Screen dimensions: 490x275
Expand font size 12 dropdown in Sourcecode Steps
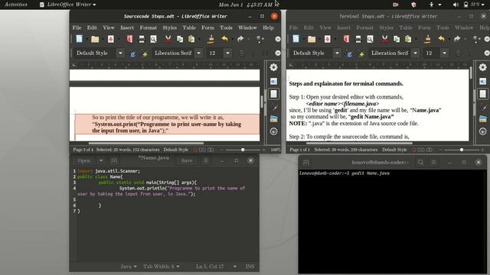point(228,53)
